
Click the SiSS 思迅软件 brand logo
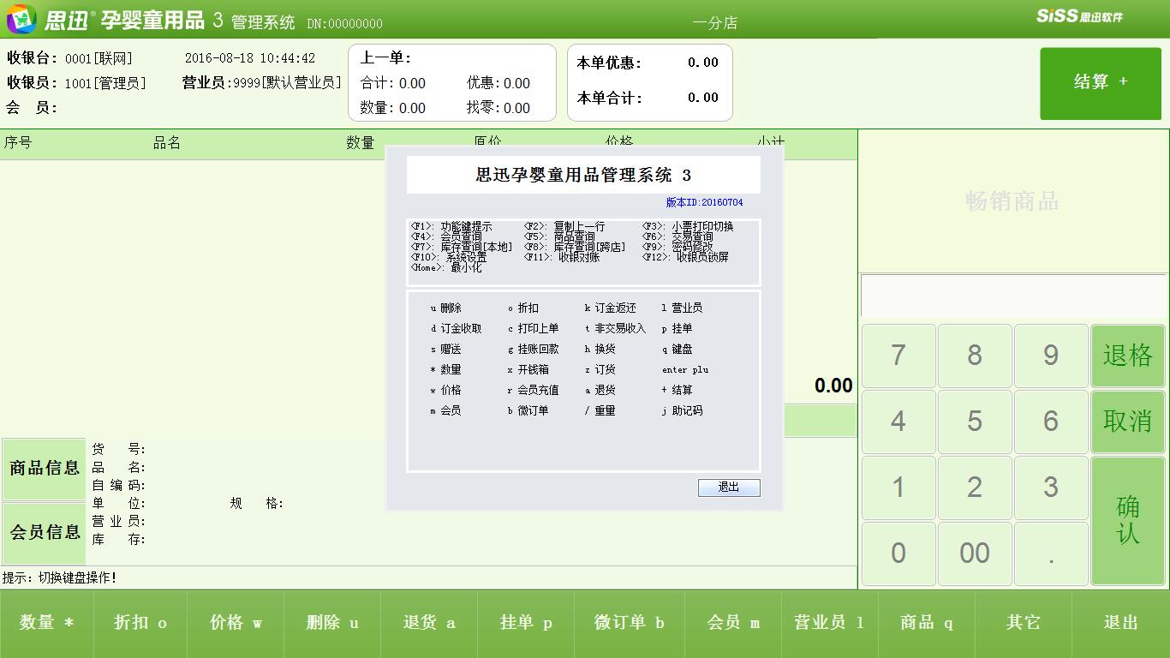(1079, 16)
